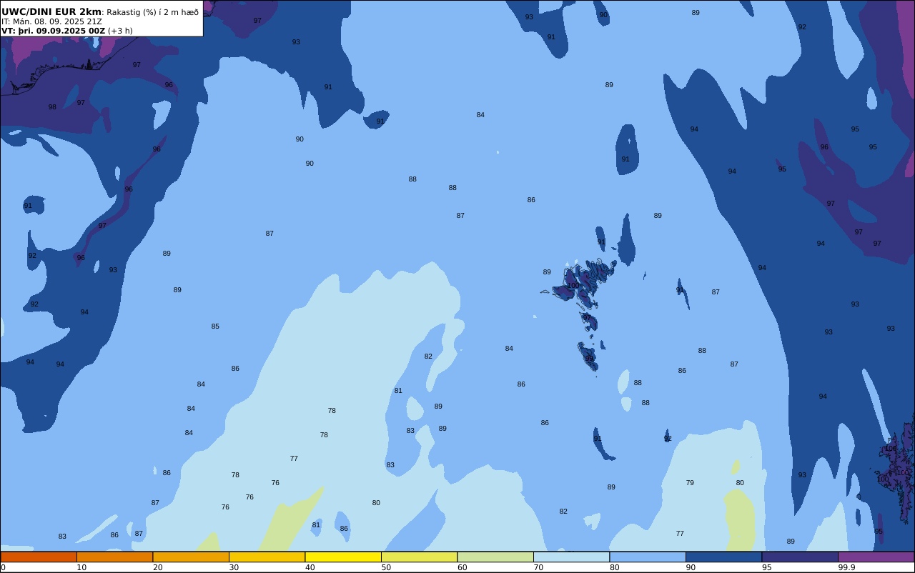Click the "Rakastig (%) í 2 m hæð" label
This screenshot has width=915, height=573.
point(153,12)
